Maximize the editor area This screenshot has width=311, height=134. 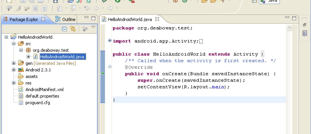pos(294,18)
